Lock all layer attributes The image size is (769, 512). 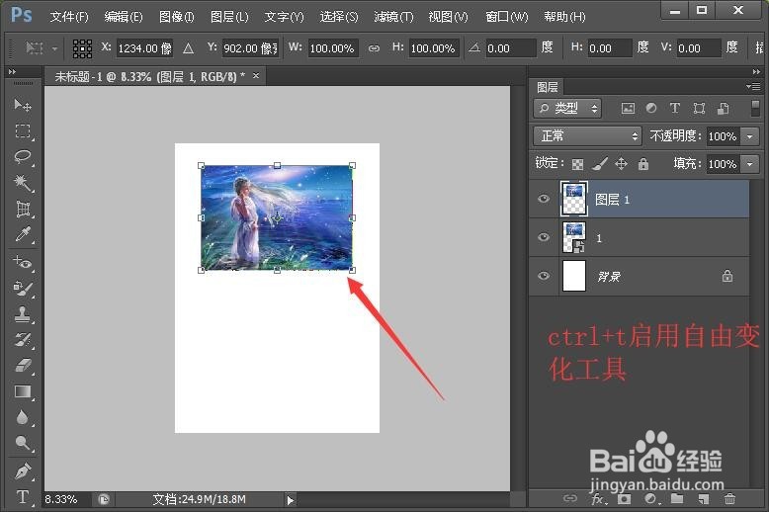pyautogui.click(x=642, y=164)
